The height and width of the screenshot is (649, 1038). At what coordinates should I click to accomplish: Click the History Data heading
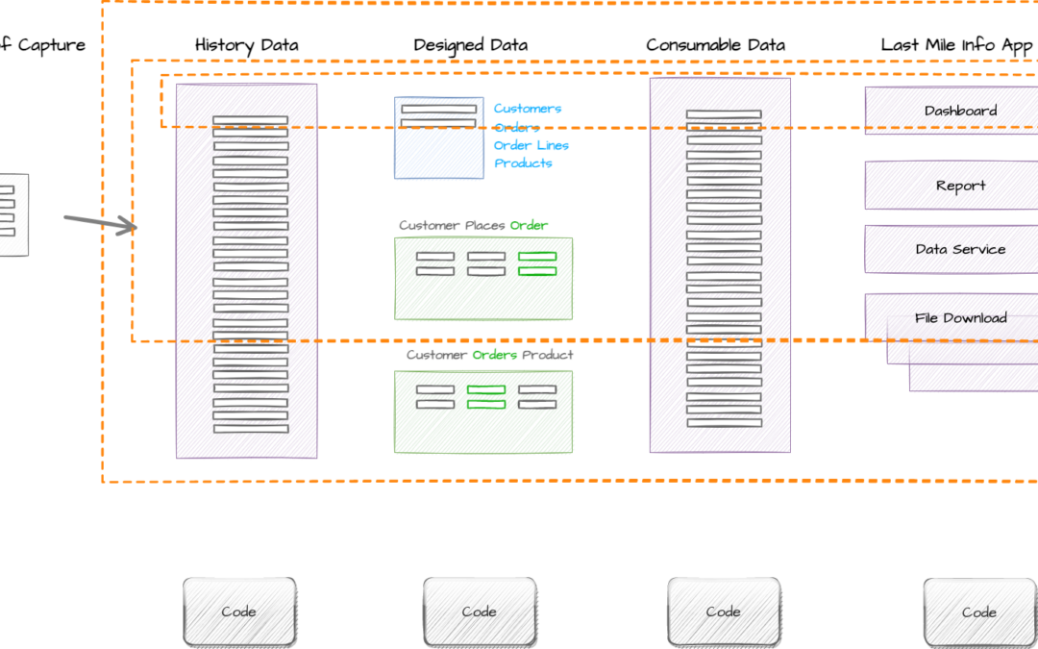pos(246,45)
